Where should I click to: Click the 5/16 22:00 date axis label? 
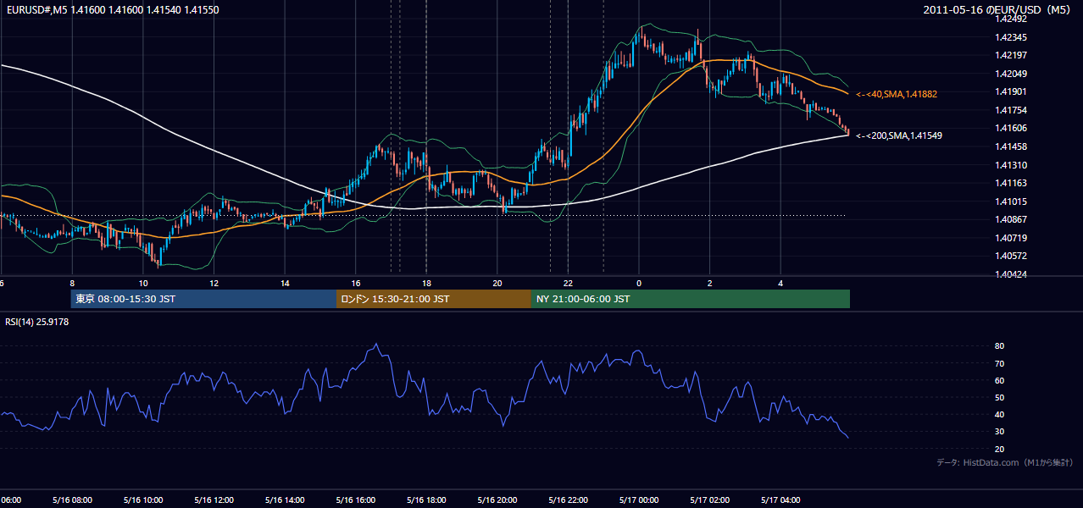[568, 500]
